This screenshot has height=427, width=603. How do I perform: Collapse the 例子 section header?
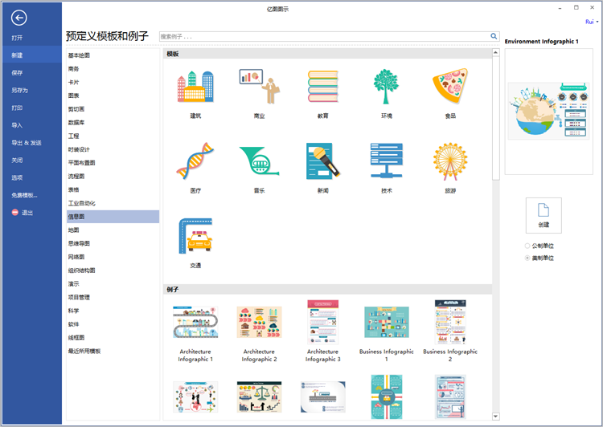pos(327,289)
